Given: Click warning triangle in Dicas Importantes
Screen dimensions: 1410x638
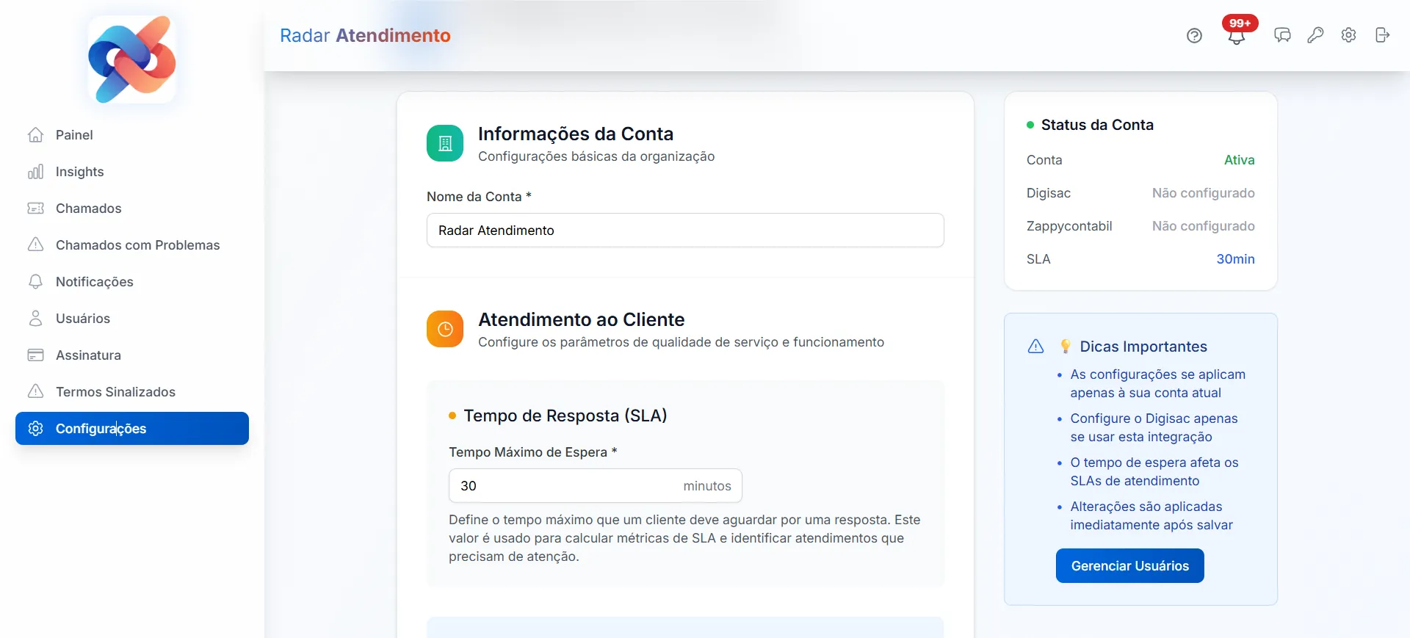Looking at the screenshot, I should [x=1036, y=347].
